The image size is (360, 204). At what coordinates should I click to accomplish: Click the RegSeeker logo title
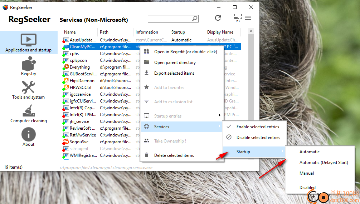(x=29, y=20)
